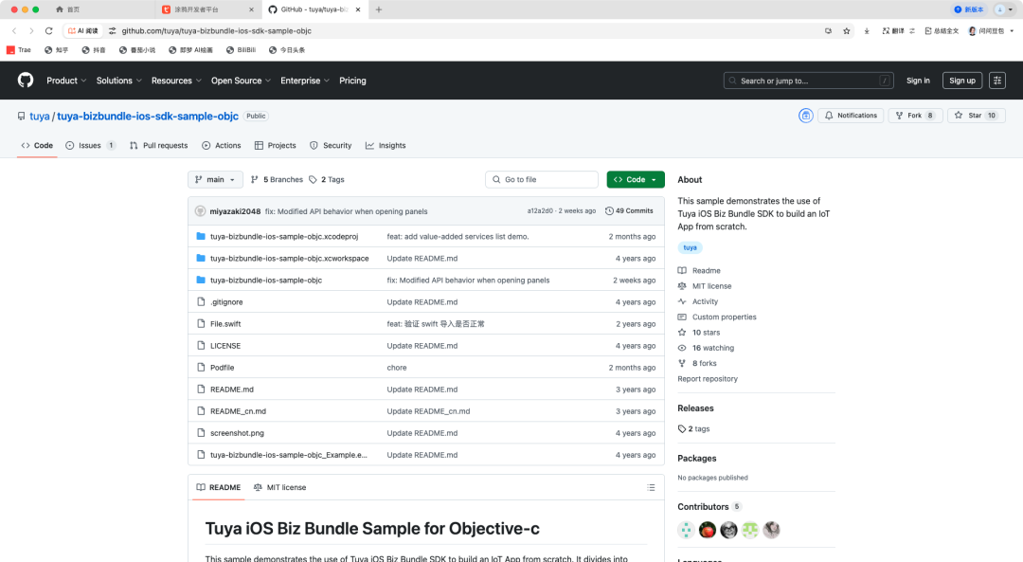1023x562 pixels.
Task: Select the MIT license tab above README
Action: pos(279,487)
